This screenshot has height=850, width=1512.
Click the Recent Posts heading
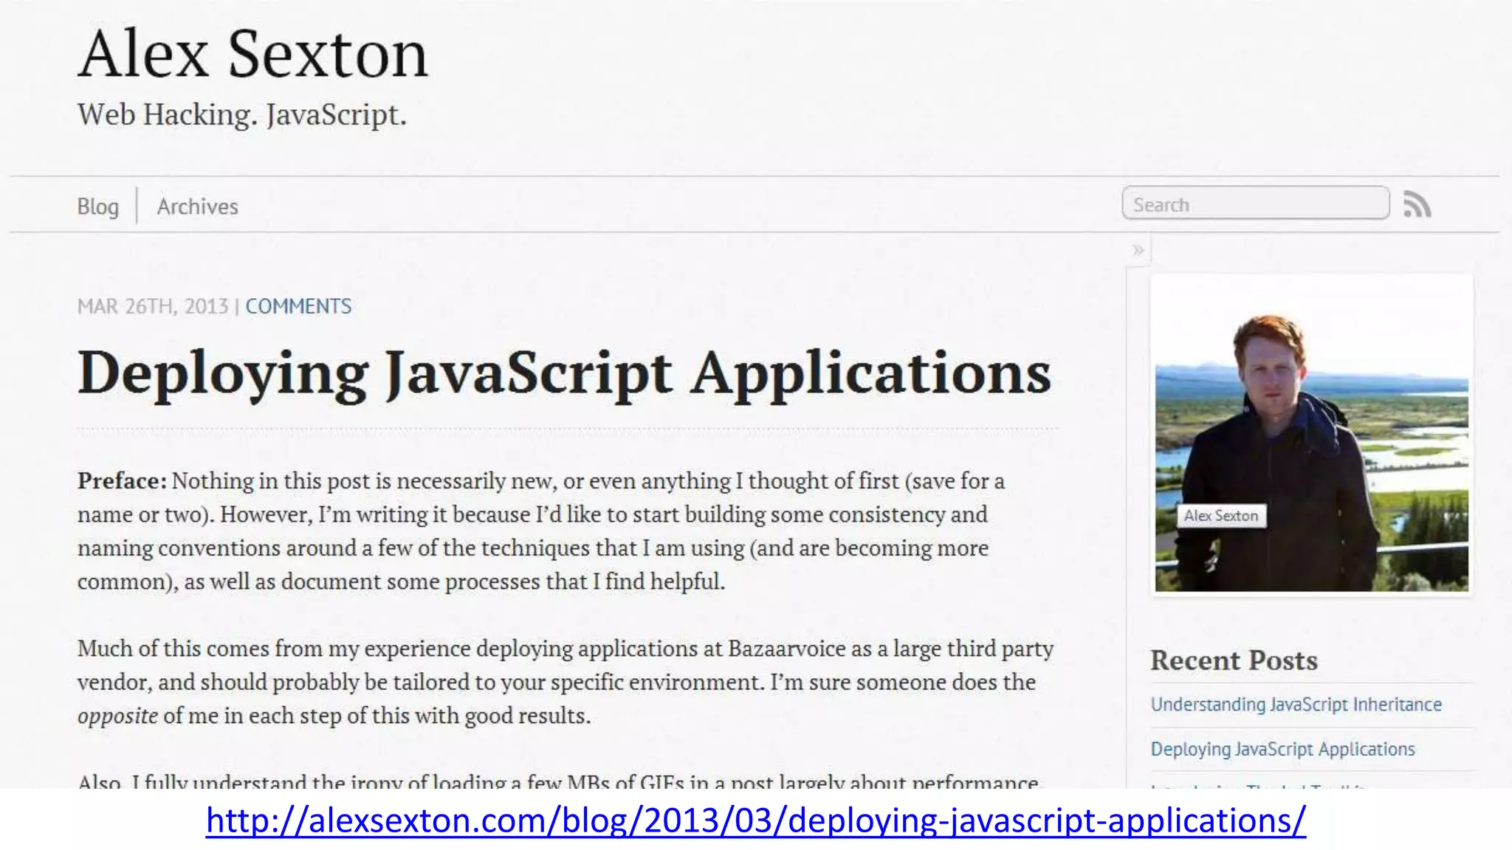click(1234, 660)
